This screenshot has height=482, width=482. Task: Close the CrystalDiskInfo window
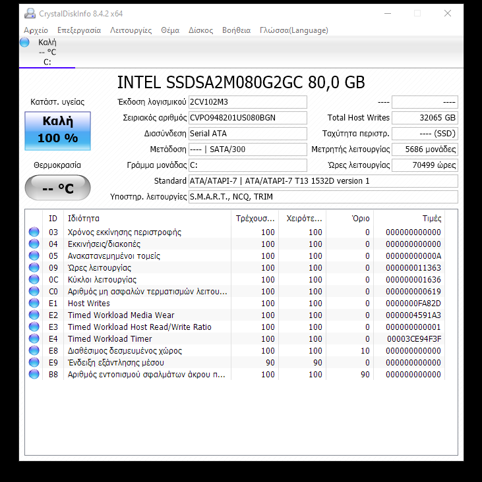tap(448, 13)
